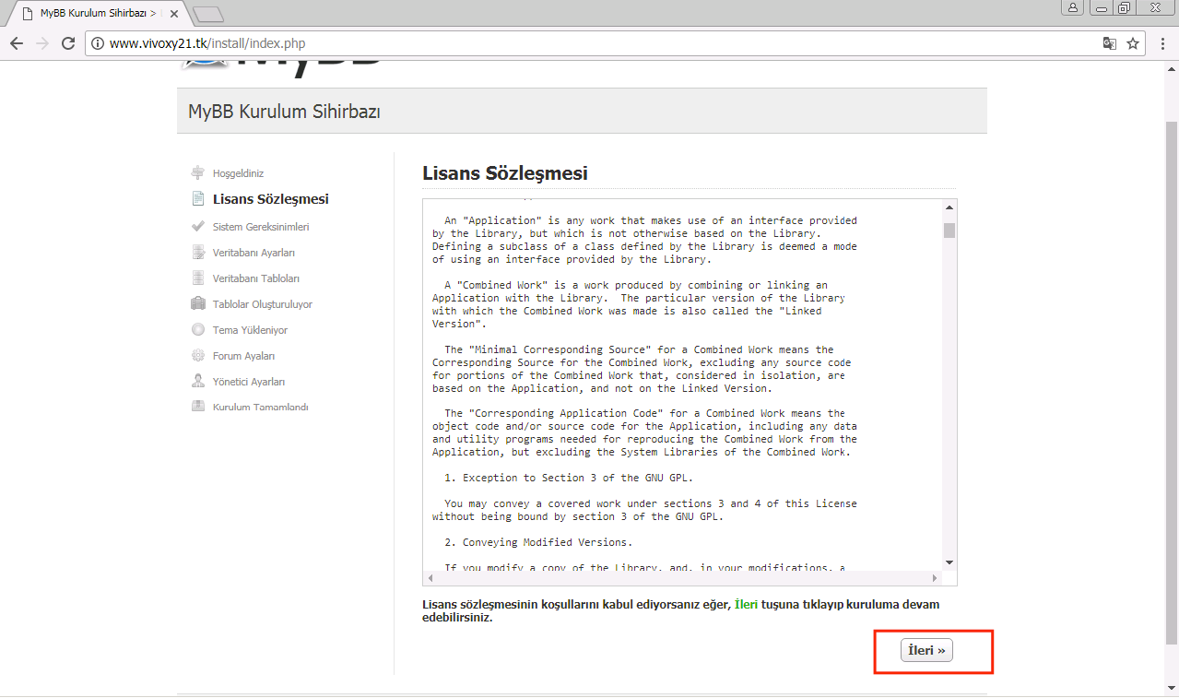Bookmark this page with the star icon
The width and height of the screenshot is (1179, 698).
pyautogui.click(x=1133, y=43)
